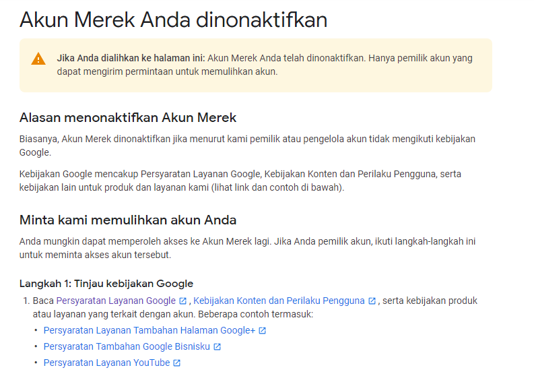Click the paragraph starting 'Biasanya, Akun Merek dinonaktifkan'
Viewport: 534px width, 374px height.
247,146
